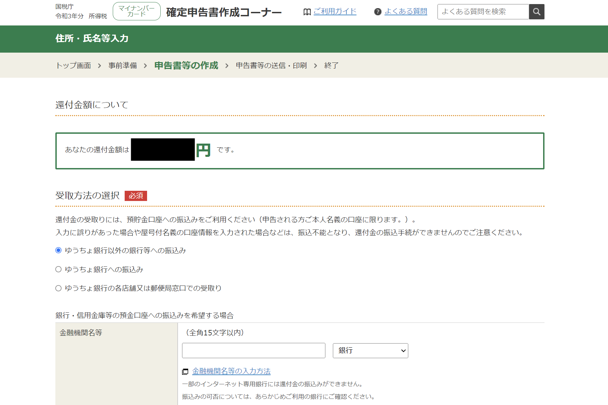Click the book icon beside ご利用ガイド
The width and height of the screenshot is (608, 405).
[x=307, y=12]
